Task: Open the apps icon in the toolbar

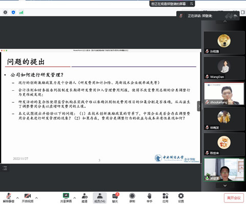Action: point(166,198)
